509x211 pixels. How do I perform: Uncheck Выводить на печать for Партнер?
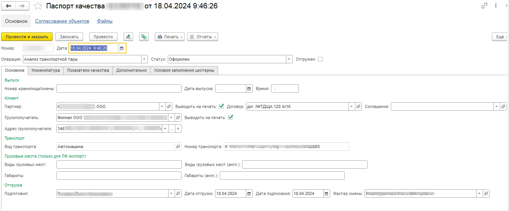click(x=222, y=106)
